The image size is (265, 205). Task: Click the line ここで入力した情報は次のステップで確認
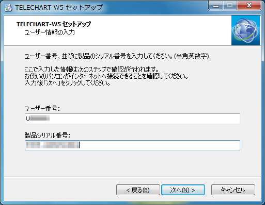tap(91, 70)
